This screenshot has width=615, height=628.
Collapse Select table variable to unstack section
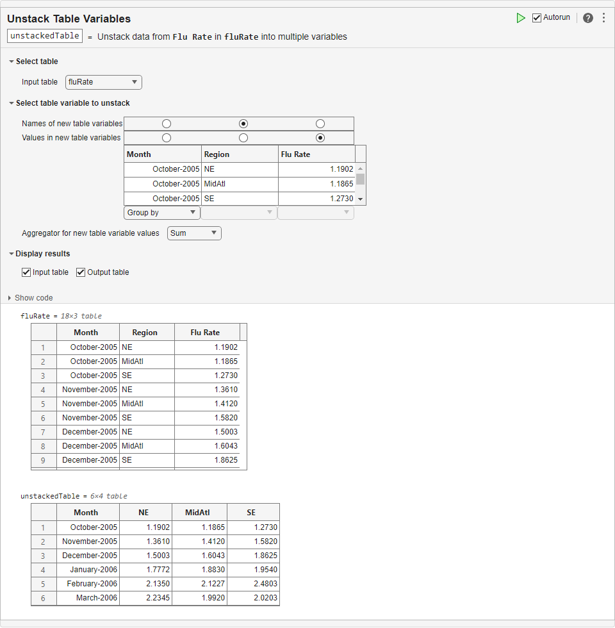coord(12,103)
